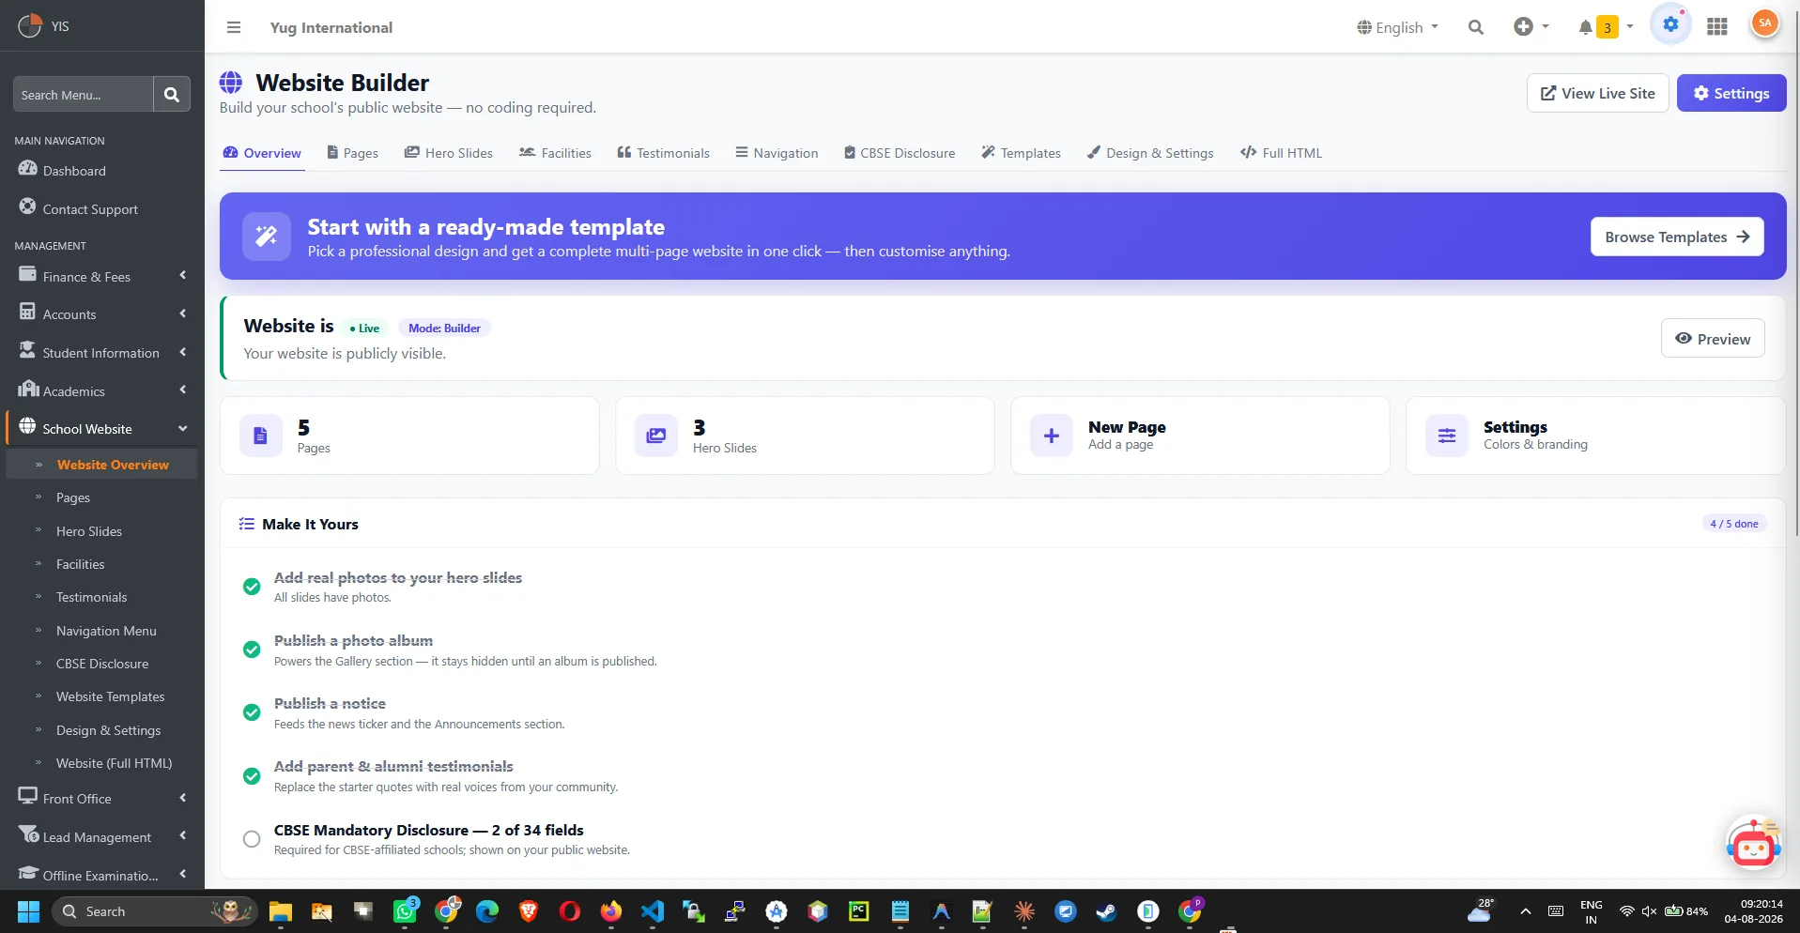Expand the Front Office menu
This screenshot has width=1800, height=933.
[102, 798]
